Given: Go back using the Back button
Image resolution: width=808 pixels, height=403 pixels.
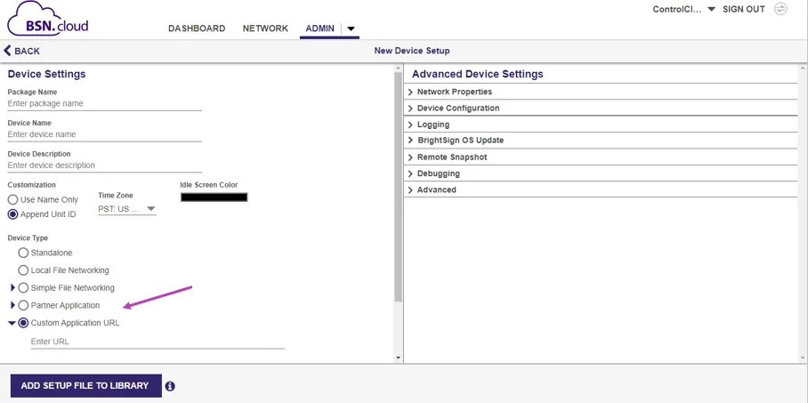Looking at the screenshot, I should coord(21,51).
